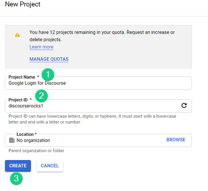Click the CANCEL button
208x191 pixels.
pyautogui.click(x=50, y=166)
